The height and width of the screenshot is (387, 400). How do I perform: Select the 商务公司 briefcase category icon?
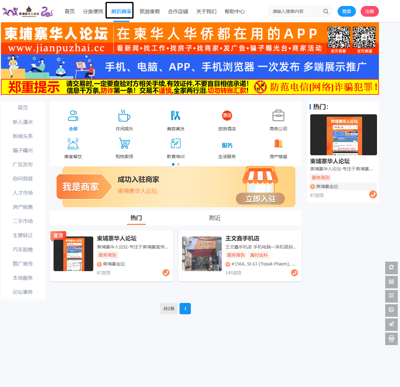[x=278, y=116]
